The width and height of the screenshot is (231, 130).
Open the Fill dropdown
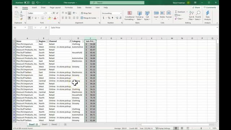coord(178,15)
